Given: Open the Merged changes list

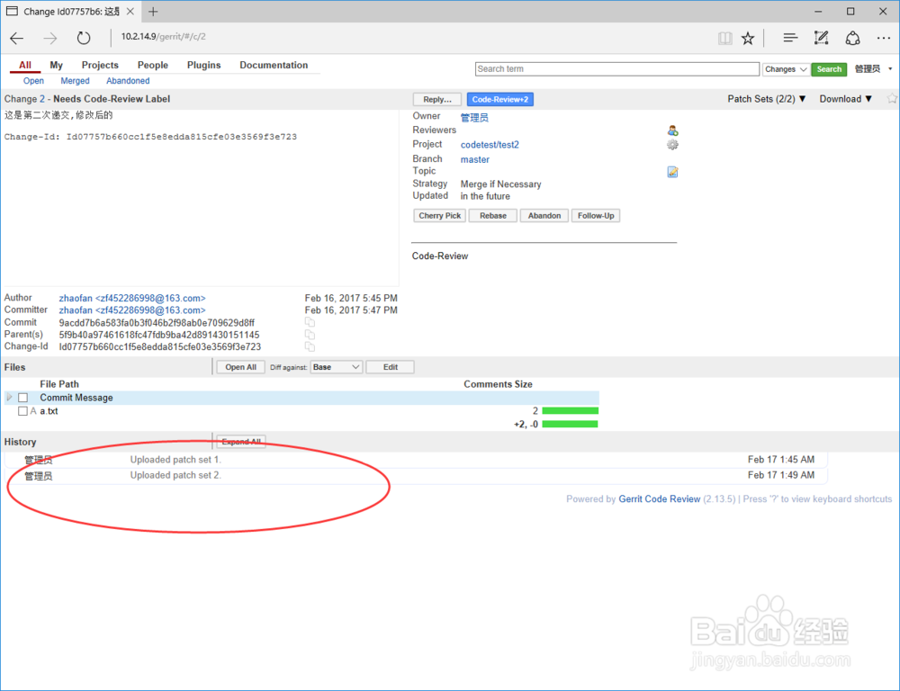Looking at the screenshot, I should pos(75,80).
